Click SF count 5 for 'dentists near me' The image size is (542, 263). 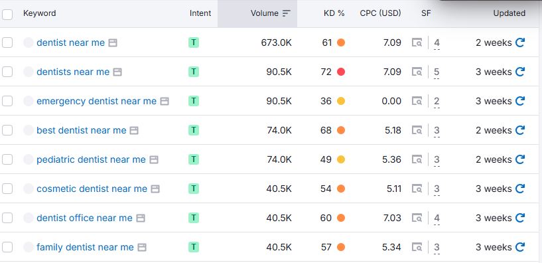(437, 72)
